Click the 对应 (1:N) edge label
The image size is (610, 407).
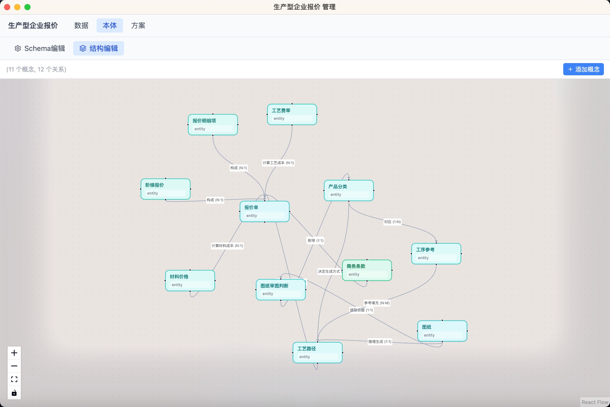(x=392, y=222)
